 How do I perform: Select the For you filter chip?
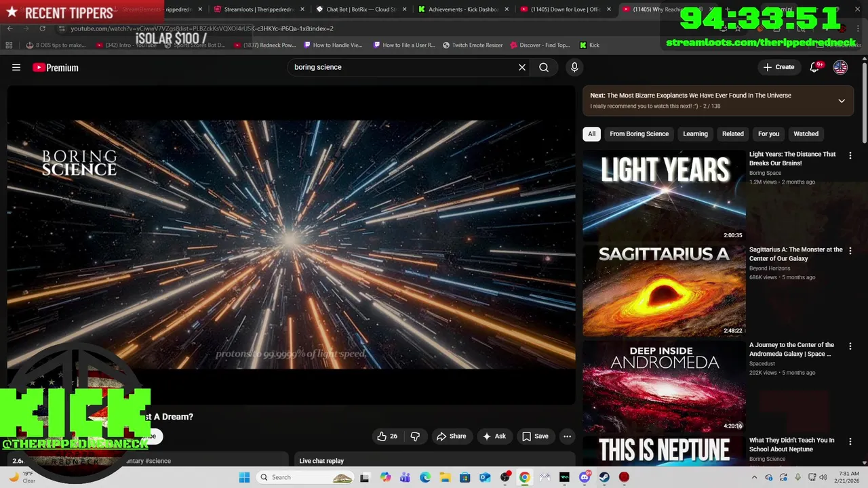pyautogui.click(x=768, y=134)
